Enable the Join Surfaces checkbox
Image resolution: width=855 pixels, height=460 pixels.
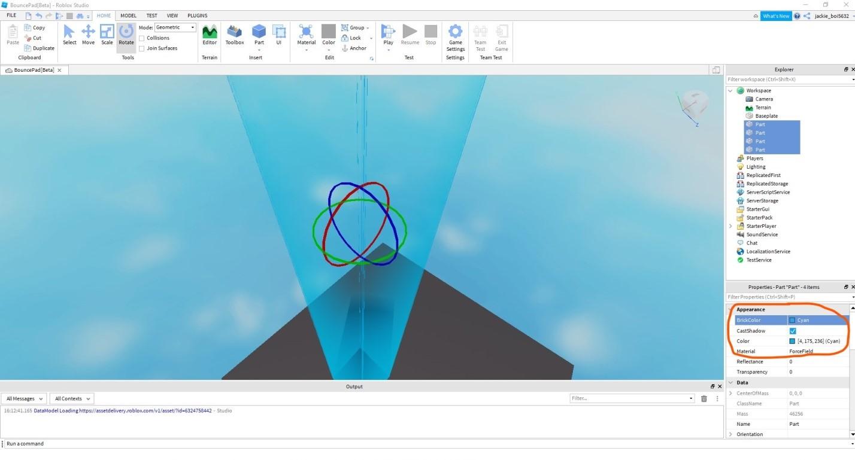pos(142,48)
